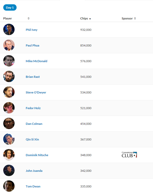Open Tom Dwan's player page link
The height and width of the screenshot is (193, 153).
(33, 186)
